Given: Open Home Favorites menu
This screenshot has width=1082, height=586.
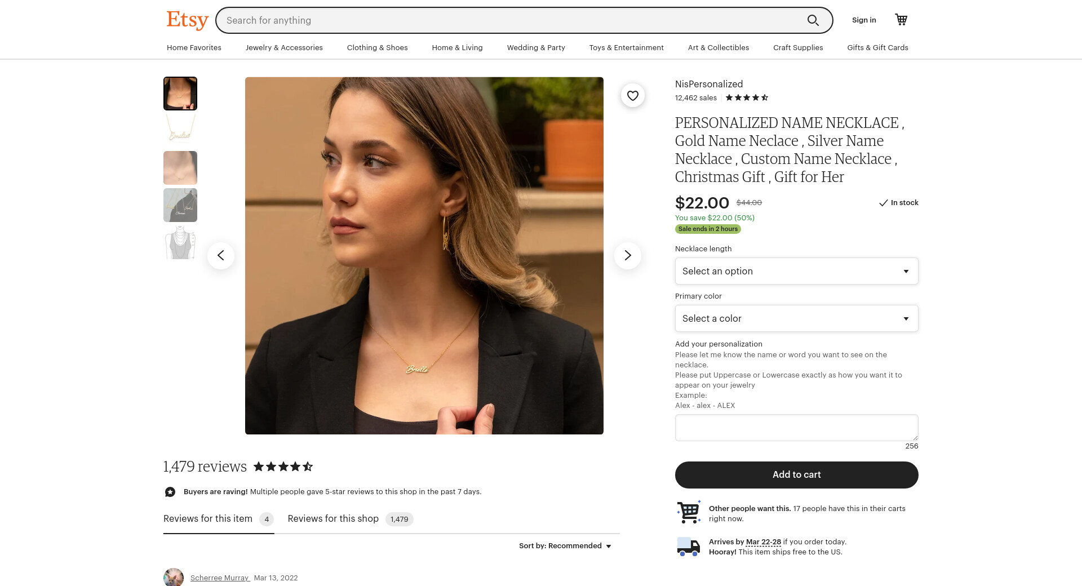Looking at the screenshot, I should 194,48.
